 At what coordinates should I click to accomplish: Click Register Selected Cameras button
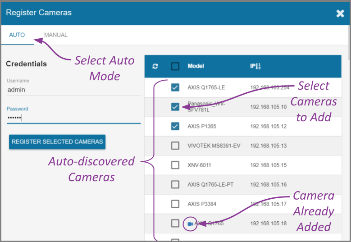(x=57, y=142)
